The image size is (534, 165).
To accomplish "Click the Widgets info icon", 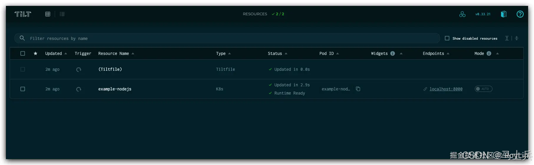I will (393, 53).
